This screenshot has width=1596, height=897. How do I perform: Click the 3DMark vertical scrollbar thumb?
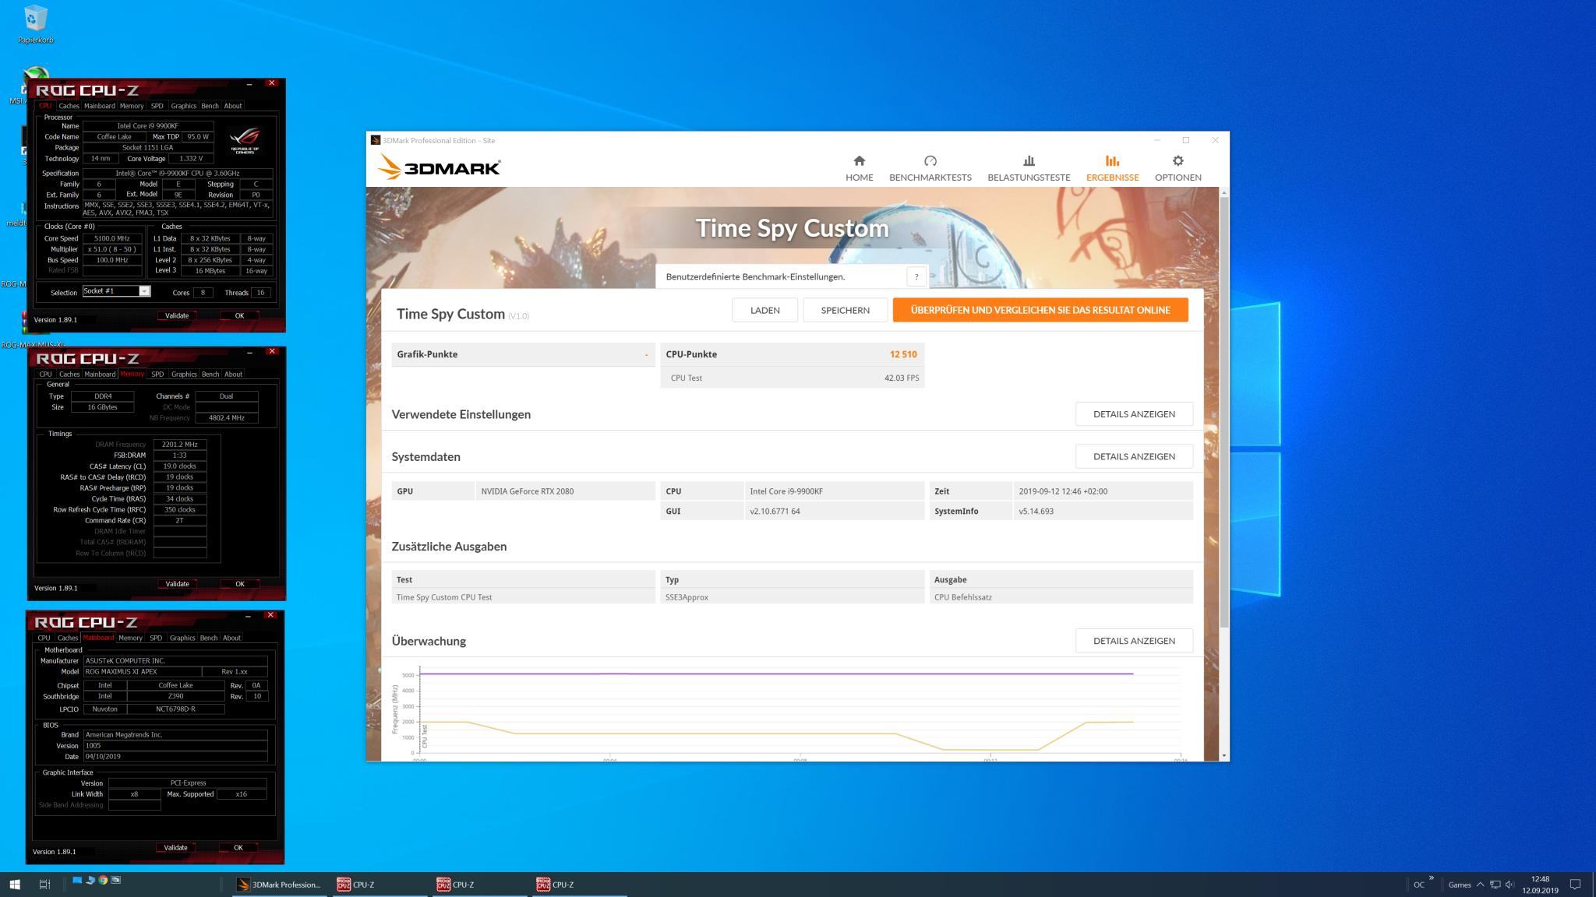click(1224, 413)
